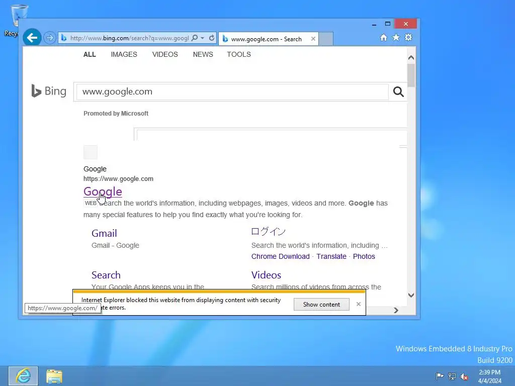Image resolution: width=515 pixels, height=386 pixels.
Task: Click the search magnifier in address bar
Action: pos(195,38)
